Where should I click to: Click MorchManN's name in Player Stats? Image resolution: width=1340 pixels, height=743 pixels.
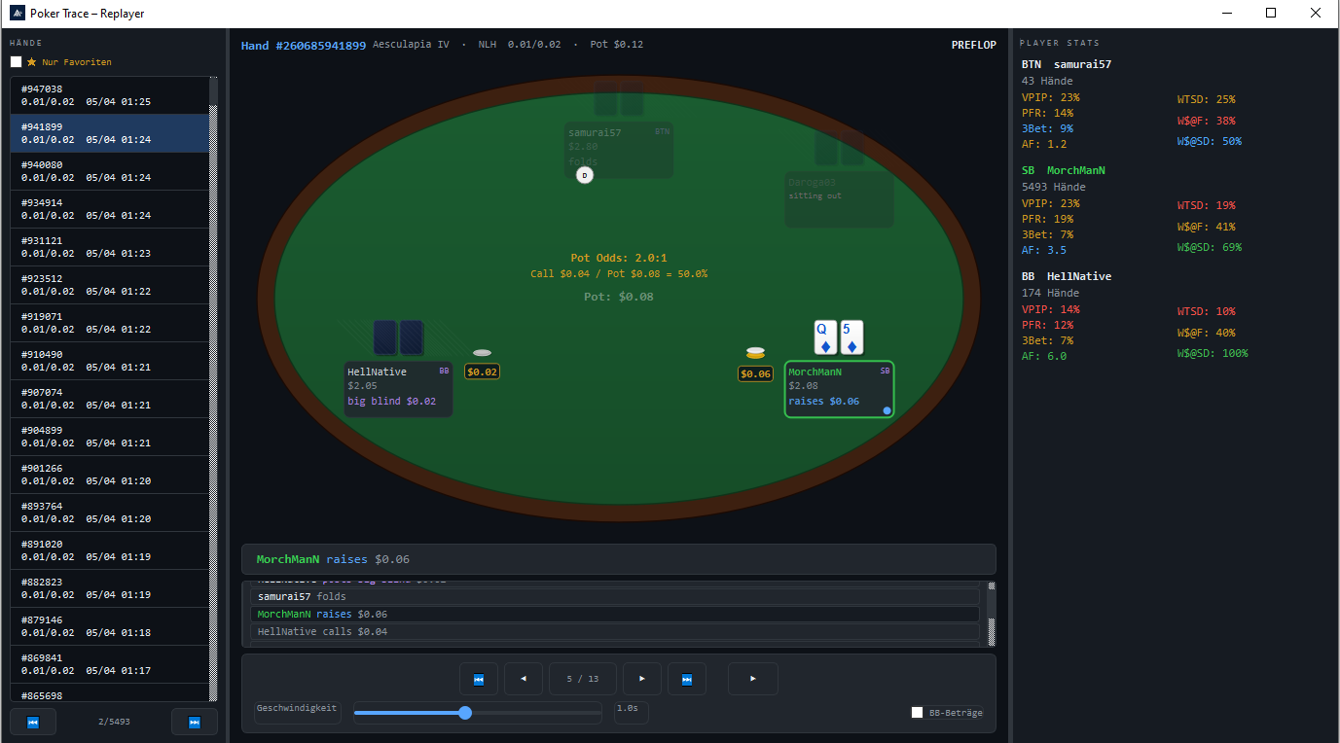pyautogui.click(x=1076, y=170)
